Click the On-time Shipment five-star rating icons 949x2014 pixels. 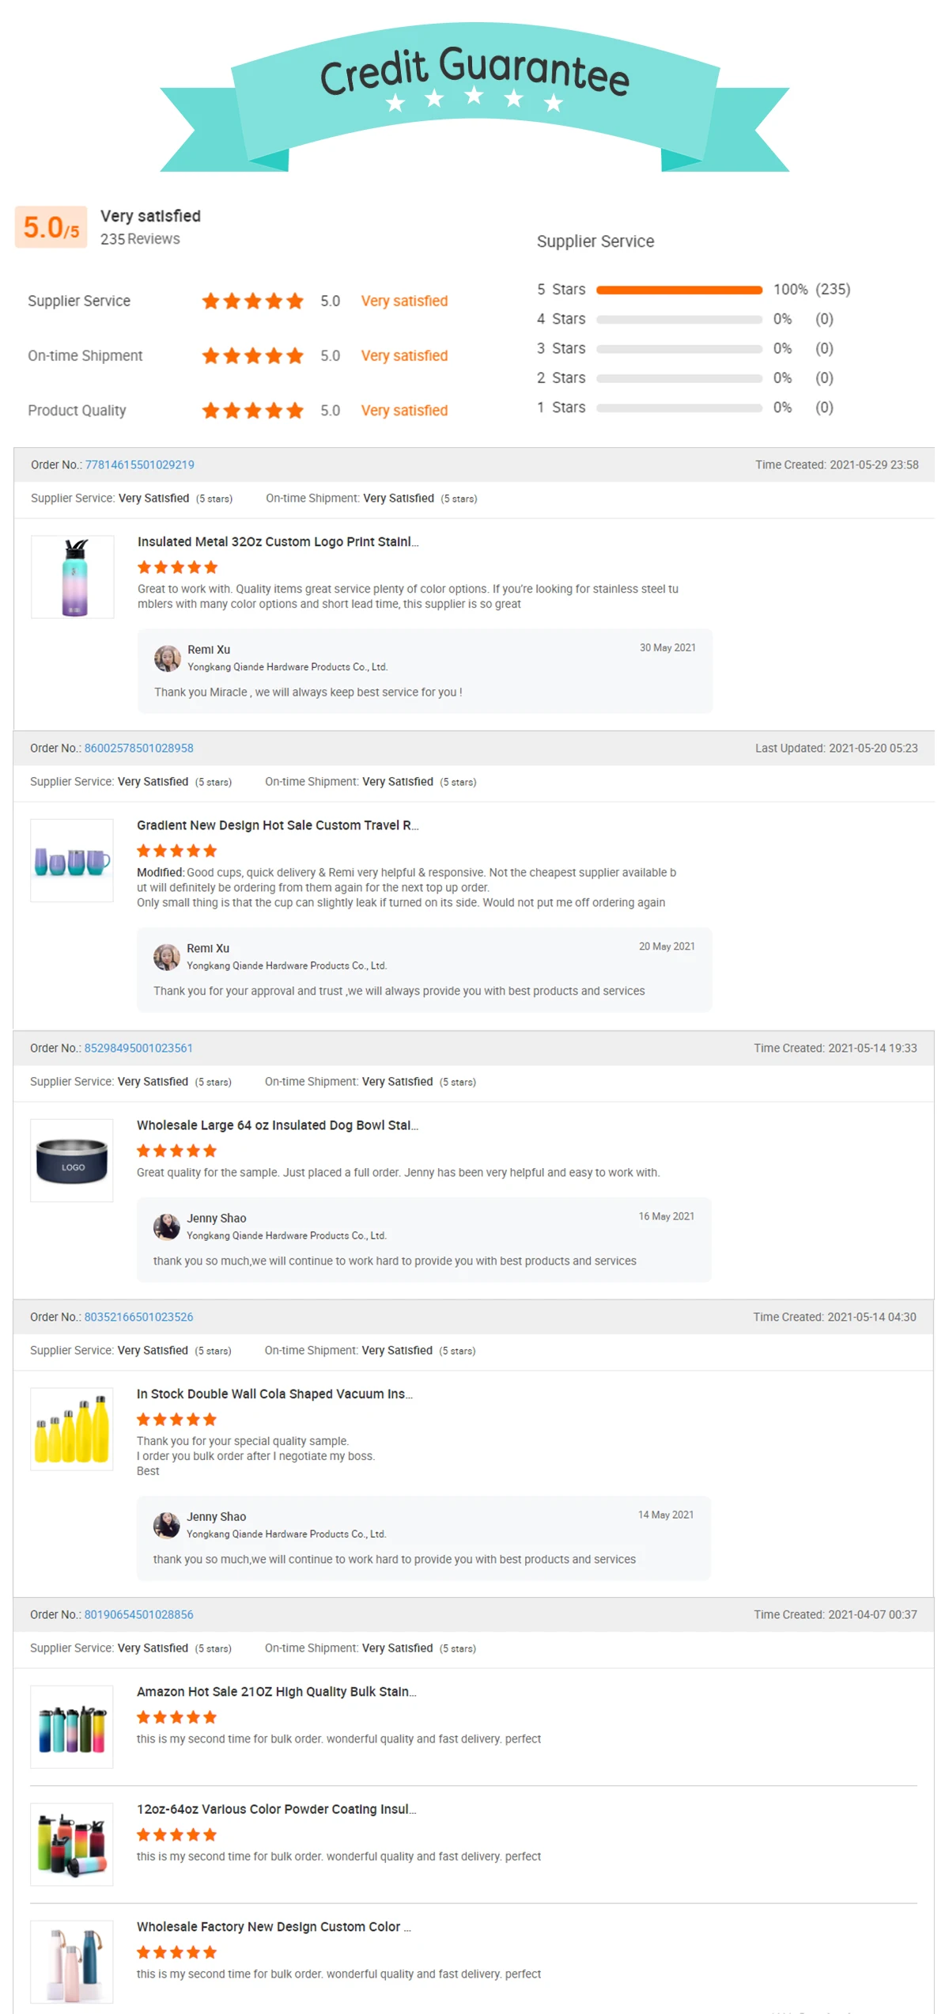point(252,355)
